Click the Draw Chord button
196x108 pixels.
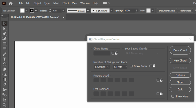180,50
